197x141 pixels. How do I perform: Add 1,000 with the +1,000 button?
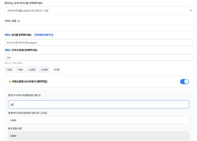(x=32, y=70)
